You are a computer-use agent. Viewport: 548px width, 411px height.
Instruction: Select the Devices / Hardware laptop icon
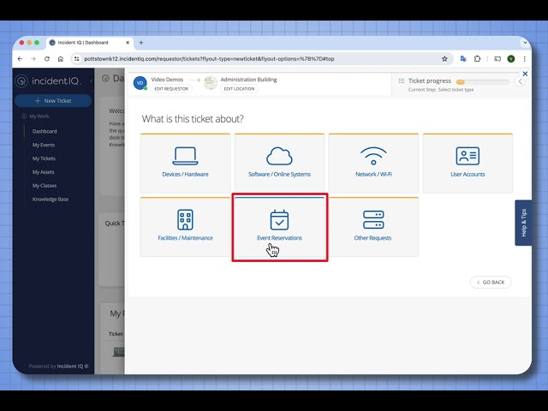click(x=185, y=156)
